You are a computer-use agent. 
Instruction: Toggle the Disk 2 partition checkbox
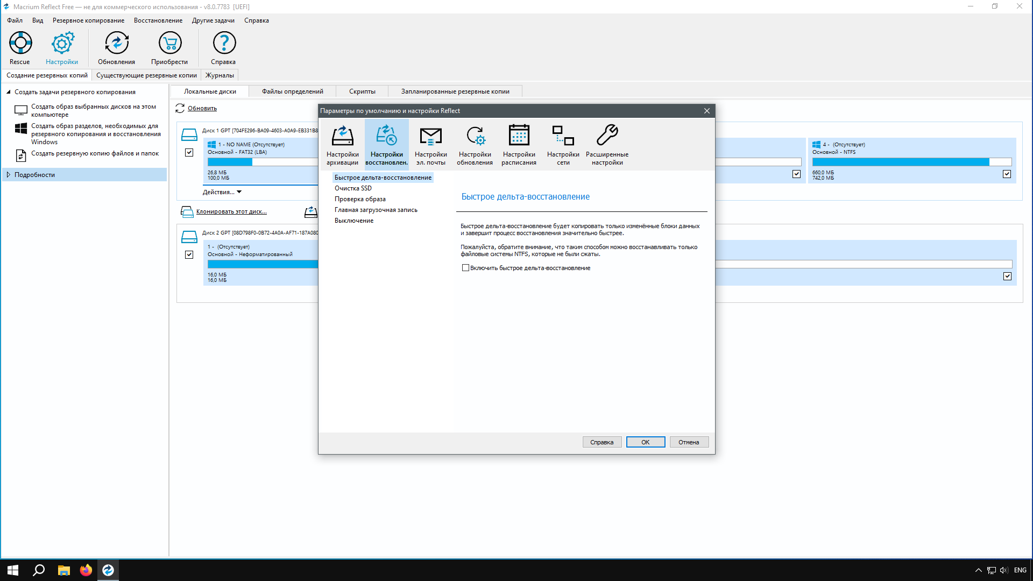coord(1008,277)
